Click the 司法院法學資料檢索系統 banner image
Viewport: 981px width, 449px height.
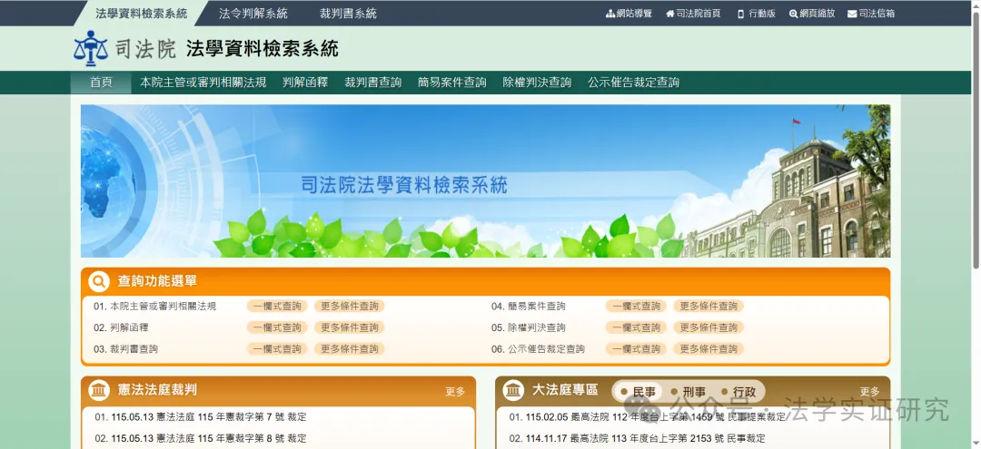click(x=485, y=181)
